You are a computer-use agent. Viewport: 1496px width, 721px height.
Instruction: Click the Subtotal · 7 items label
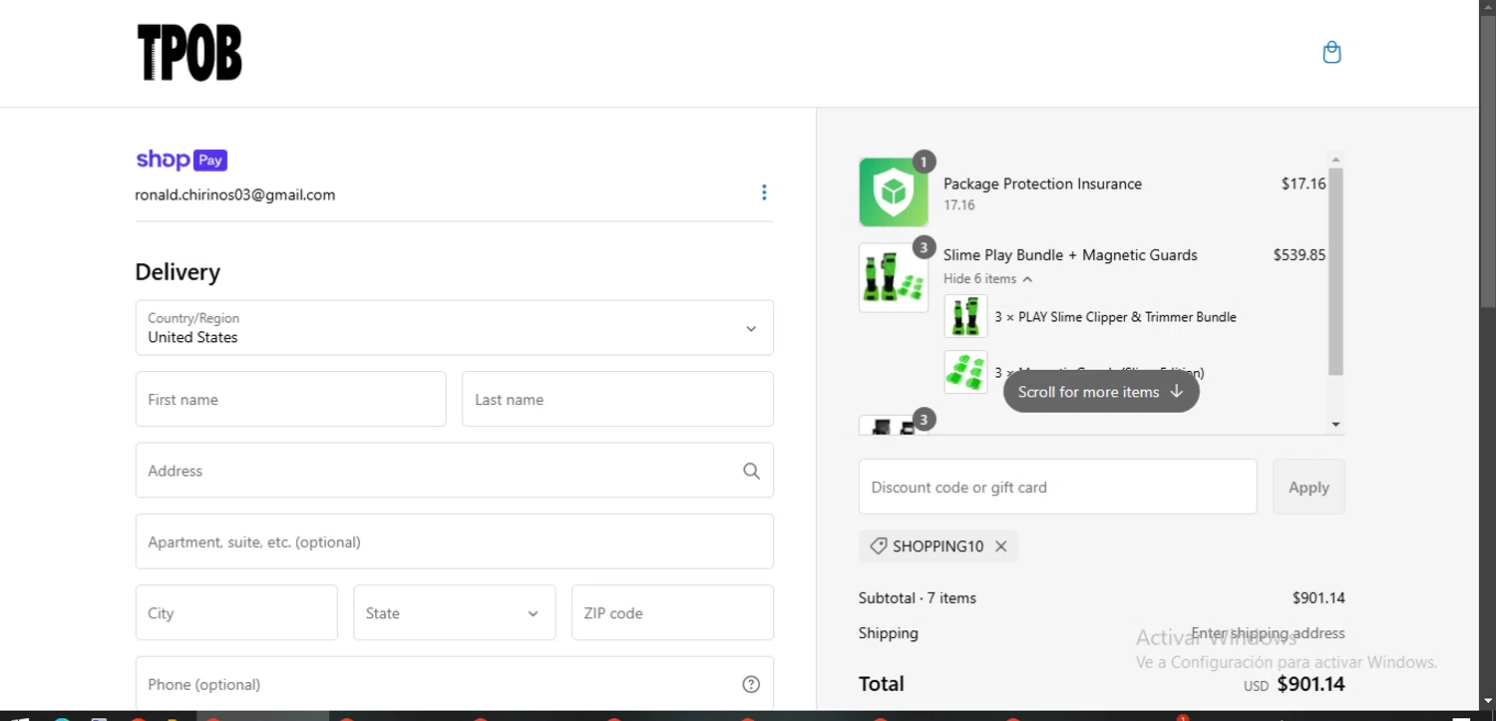(x=918, y=598)
